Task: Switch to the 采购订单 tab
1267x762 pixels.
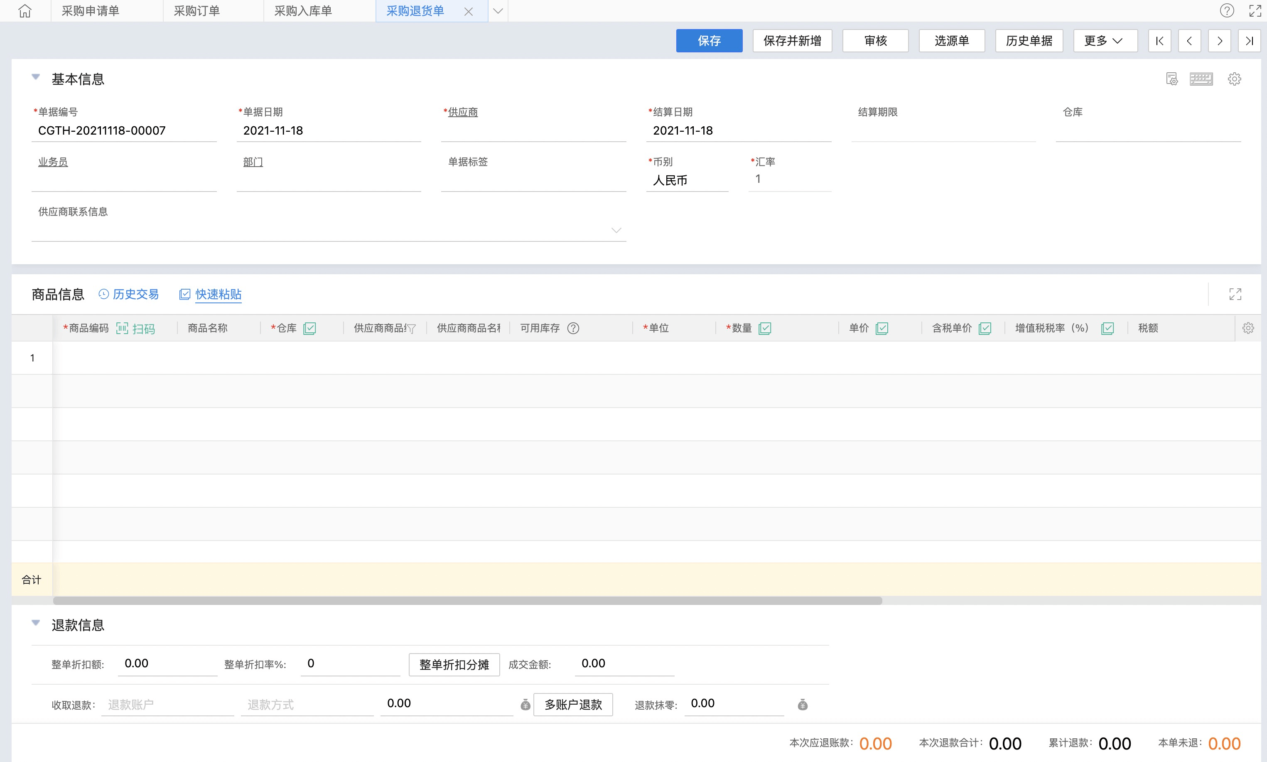Action: pos(196,11)
